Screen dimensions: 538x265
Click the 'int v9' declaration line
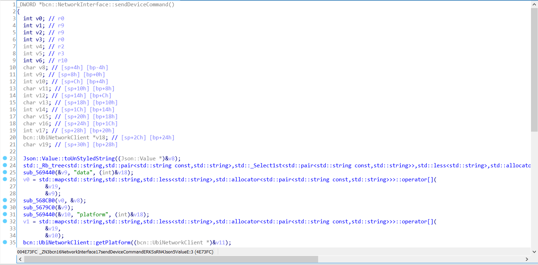(64, 75)
